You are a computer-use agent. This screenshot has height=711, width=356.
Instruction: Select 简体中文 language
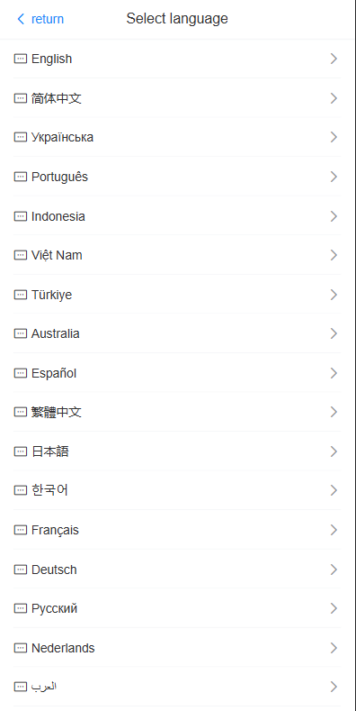pos(177,98)
